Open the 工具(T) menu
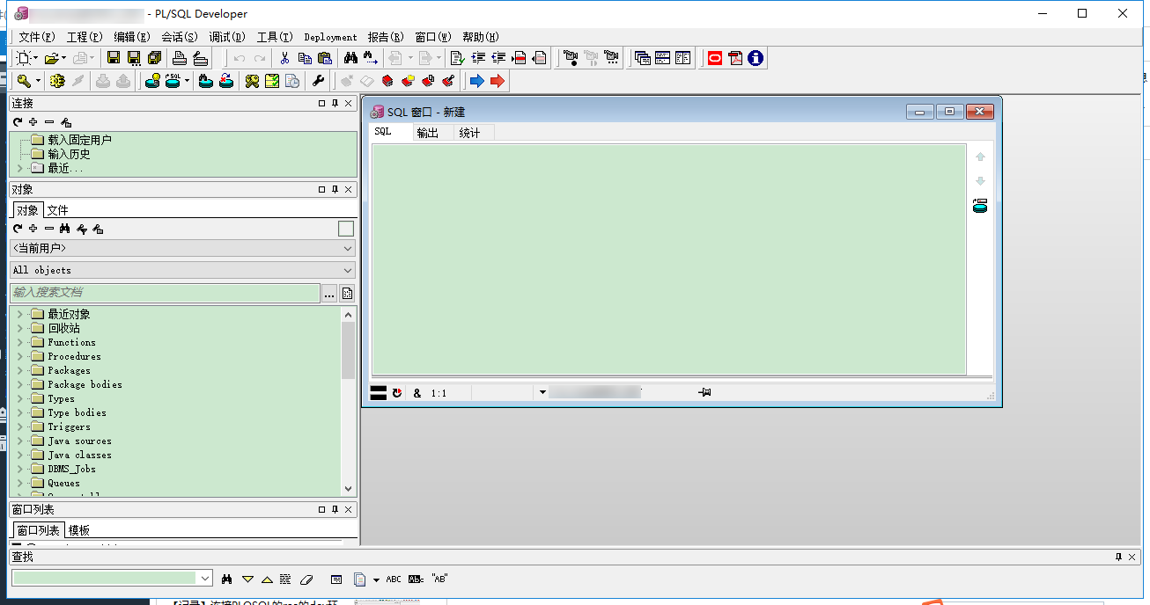Viewport: 1150px width, 605px height. click(275, 37)
